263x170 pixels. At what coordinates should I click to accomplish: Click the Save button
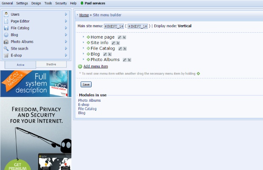click(86, 84)
